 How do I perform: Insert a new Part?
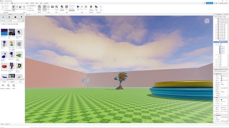click(48, 7)
